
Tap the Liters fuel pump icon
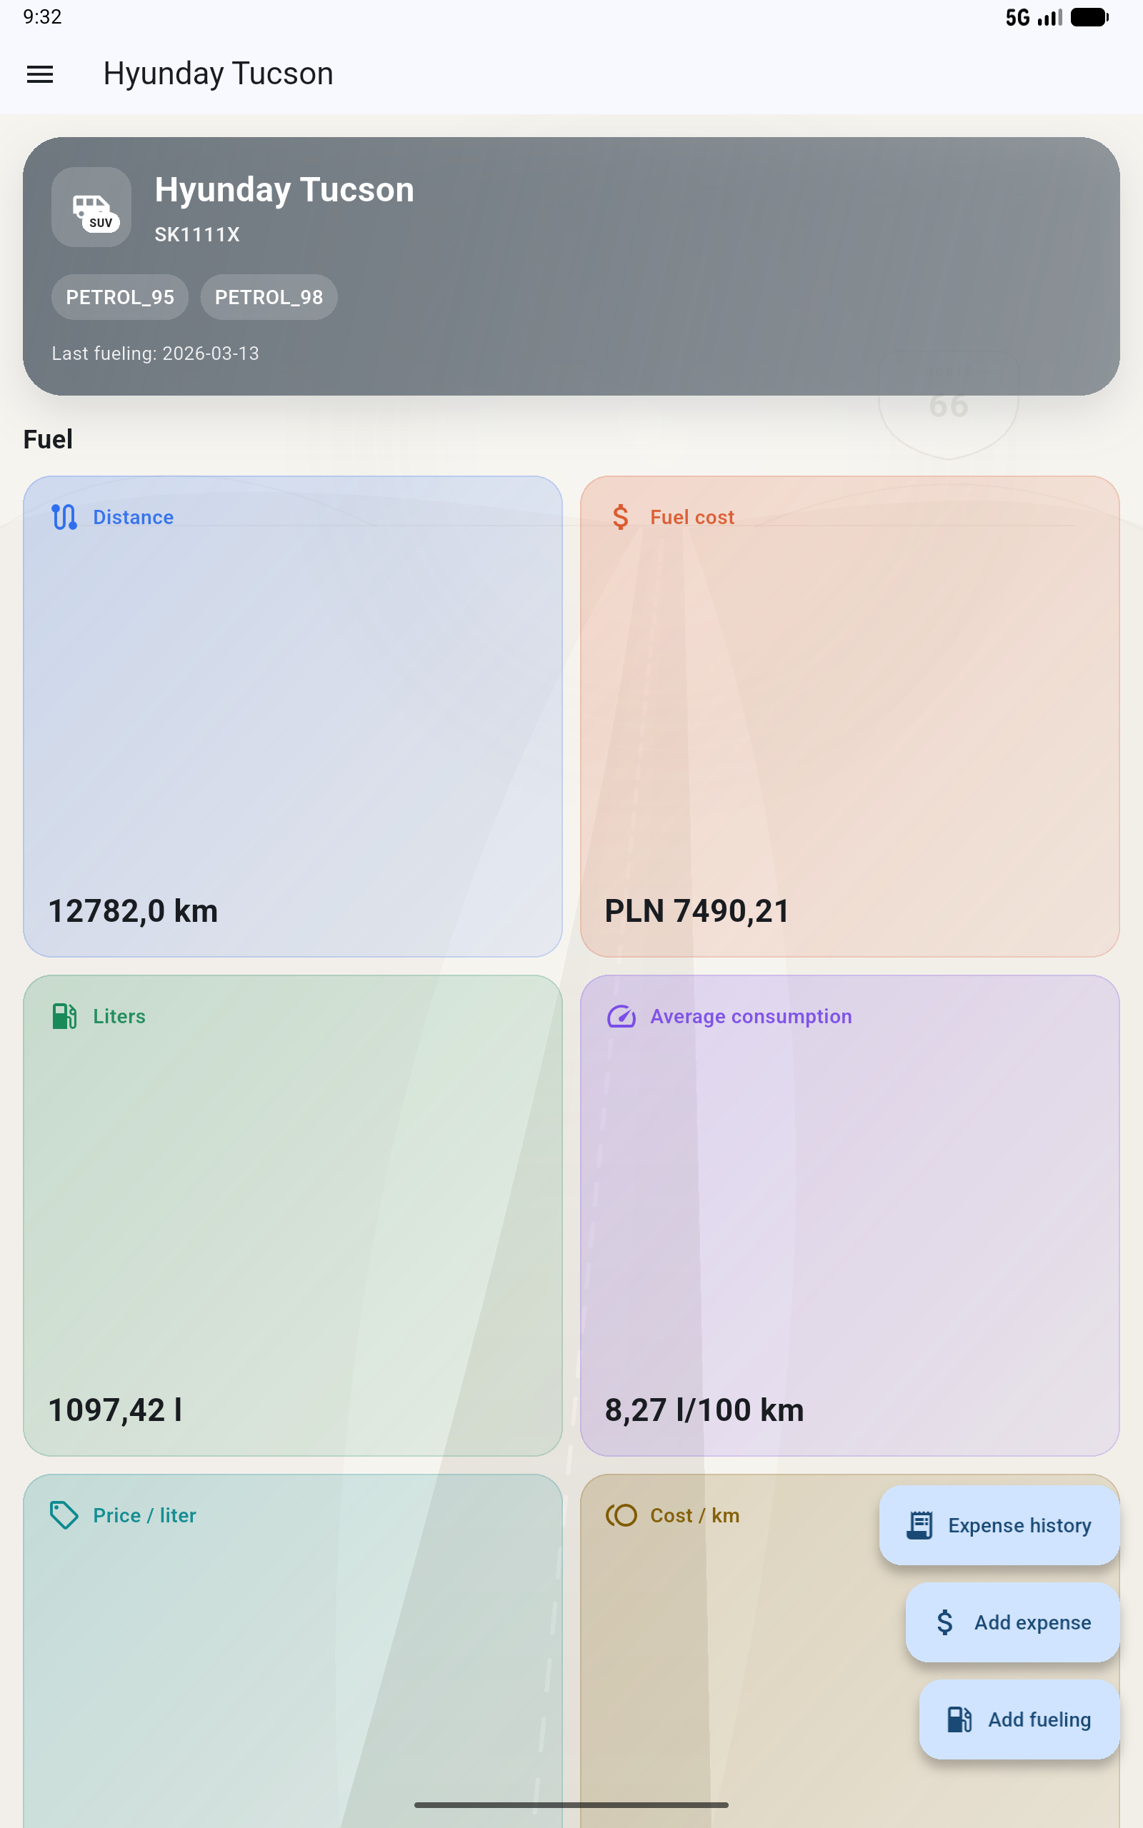[64, 1017]
